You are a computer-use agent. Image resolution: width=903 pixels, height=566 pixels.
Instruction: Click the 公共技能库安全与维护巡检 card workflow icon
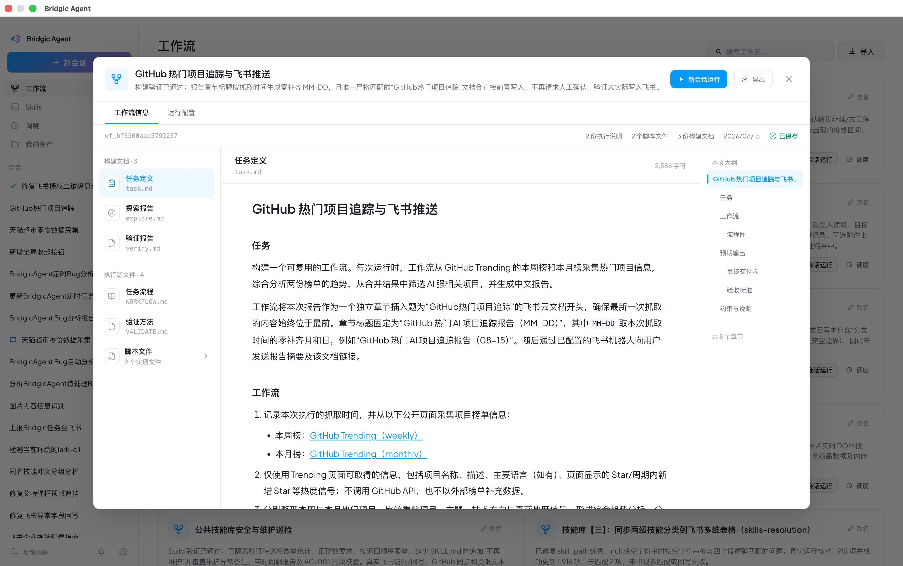(x=179, y=529)
